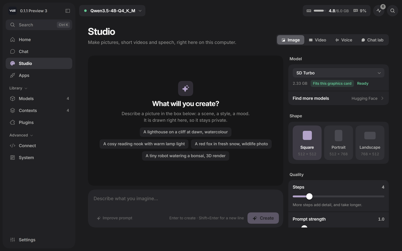Click the sparkle icon above the heading
This screenshot has width=402, height=251.
(186, 88)
